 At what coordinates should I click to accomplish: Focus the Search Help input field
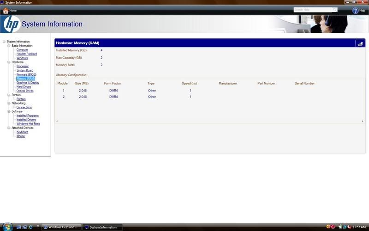(x=313, y=10)
